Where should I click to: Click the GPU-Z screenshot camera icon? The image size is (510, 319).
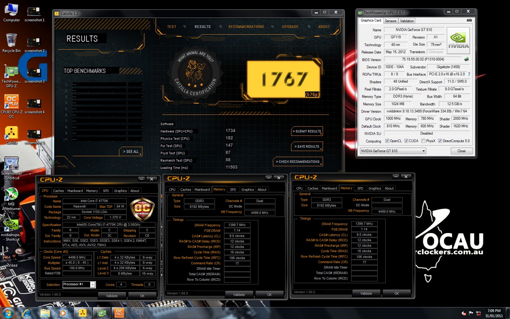pyautogui.click(x=469, y=20)
